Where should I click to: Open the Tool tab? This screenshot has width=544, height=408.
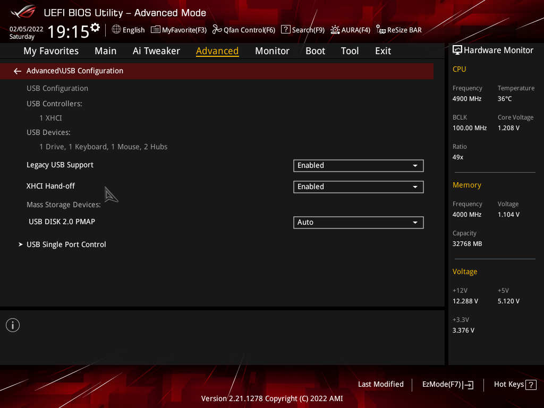pyautogui.click(x=350, y=51)
